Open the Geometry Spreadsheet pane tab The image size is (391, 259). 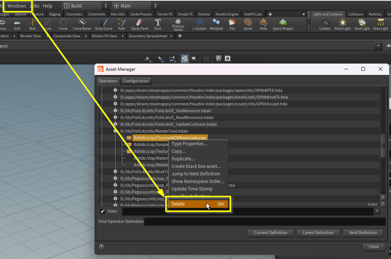point(148,36)
